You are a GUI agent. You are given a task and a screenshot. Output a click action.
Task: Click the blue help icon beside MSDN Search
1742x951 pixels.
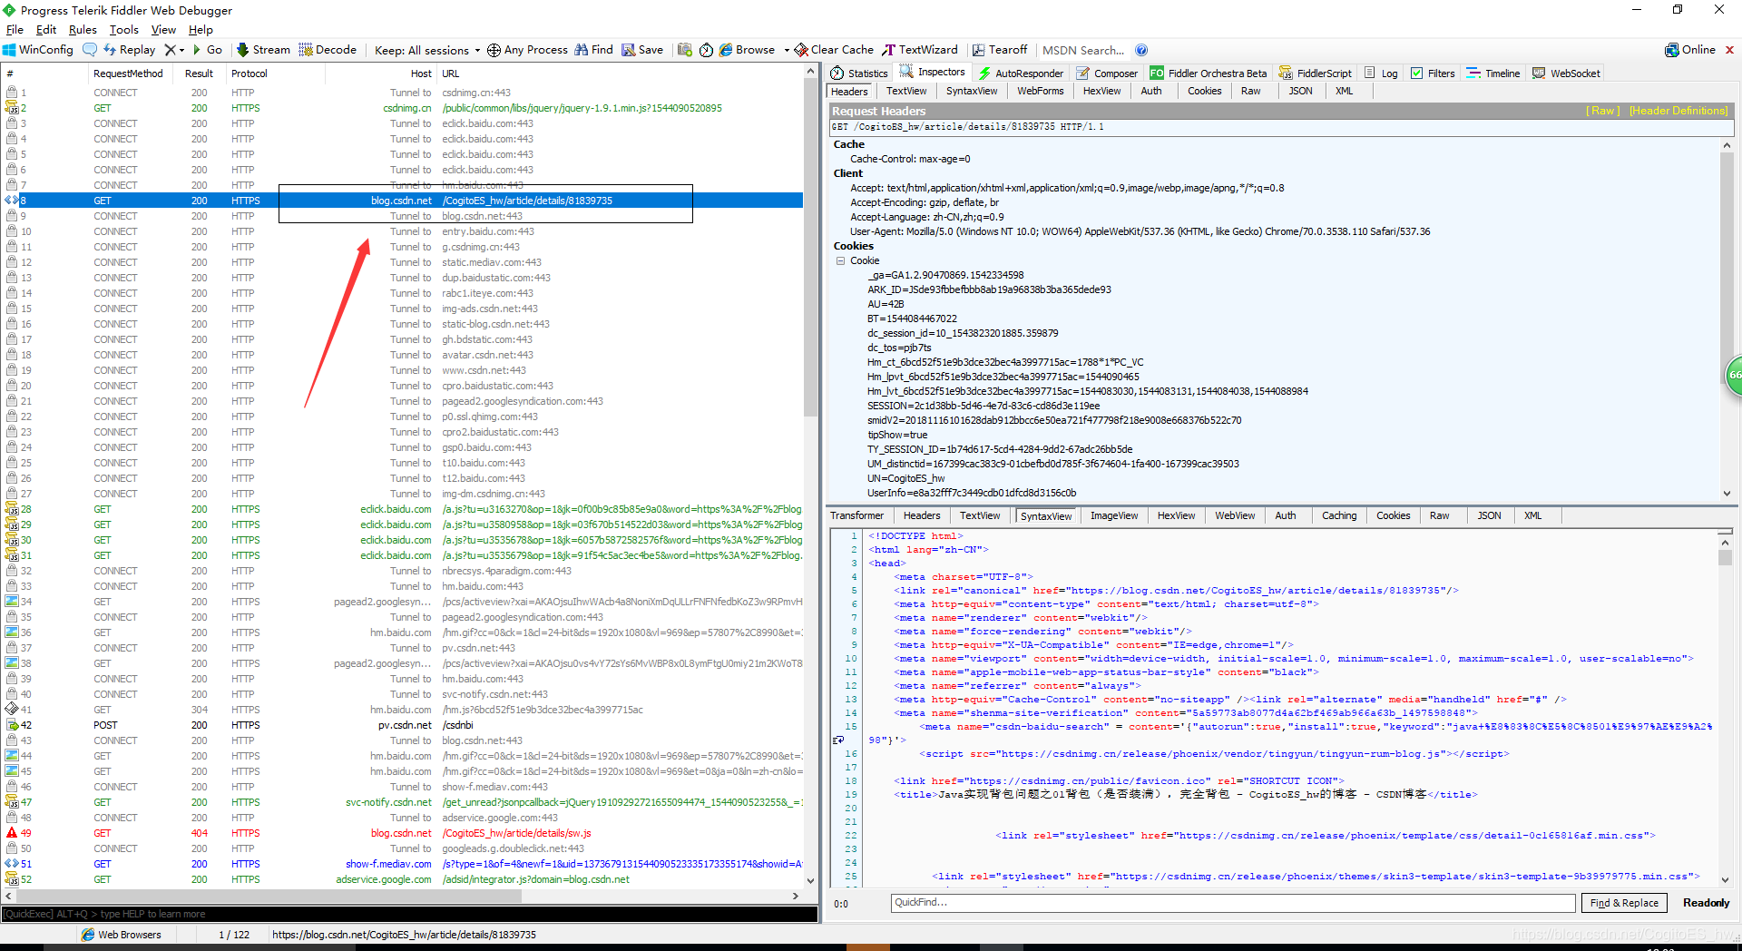coord(1141,50)
